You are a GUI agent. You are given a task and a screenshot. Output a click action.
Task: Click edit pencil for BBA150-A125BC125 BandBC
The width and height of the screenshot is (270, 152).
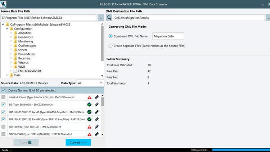click(96, 119)
